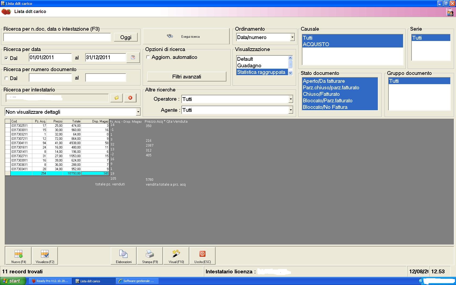Click the Uscita (ESC) exit icon
The height and width of the screenshot is (285, 456).
[202, 255]
